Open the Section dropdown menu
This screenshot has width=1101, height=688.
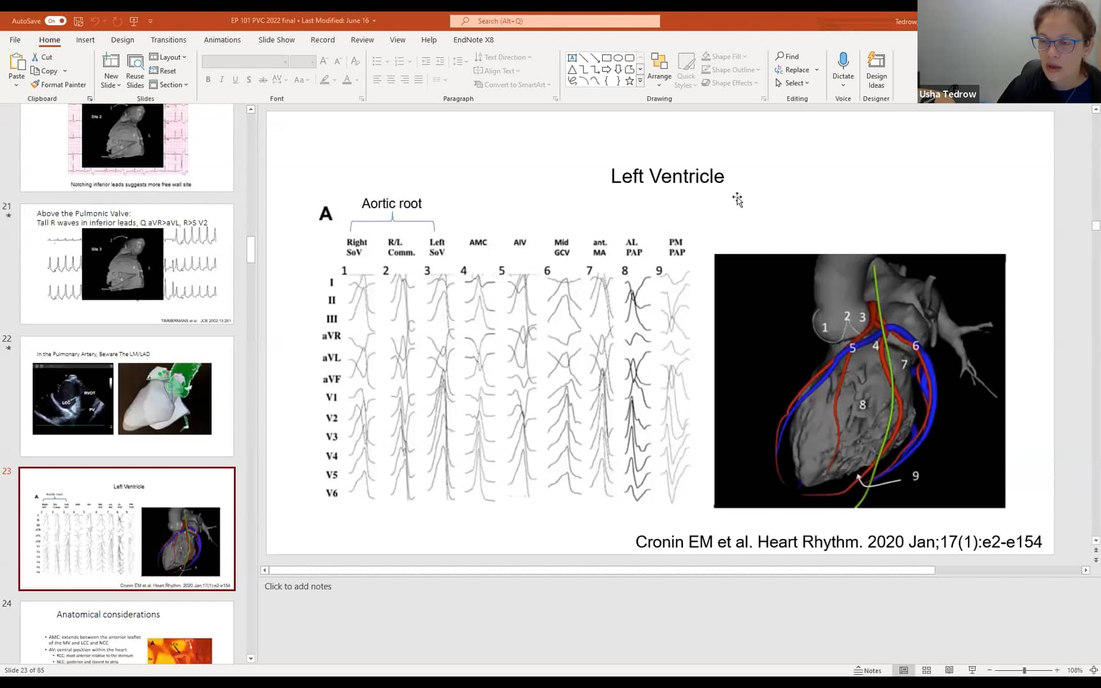click(x=169, y=85)
